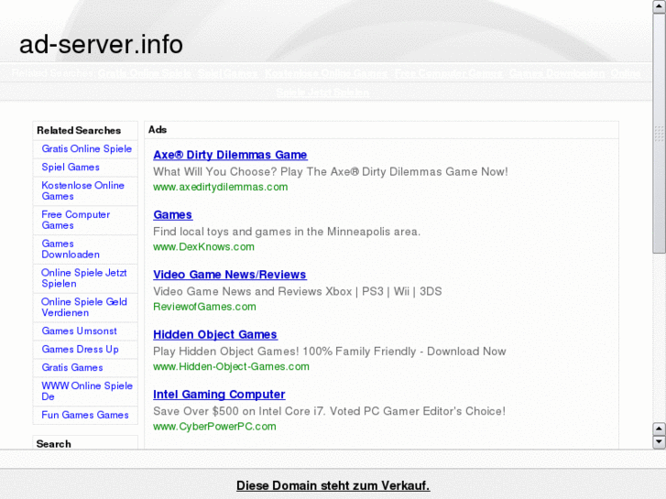The width and height of the screenshot is (666, 499).
Task: Click the ad-server.info site title
Action: click(101, 44)
